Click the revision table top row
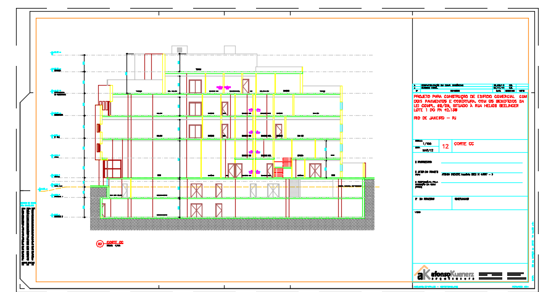This screenshot has width=551, height=292. [470, 85]
